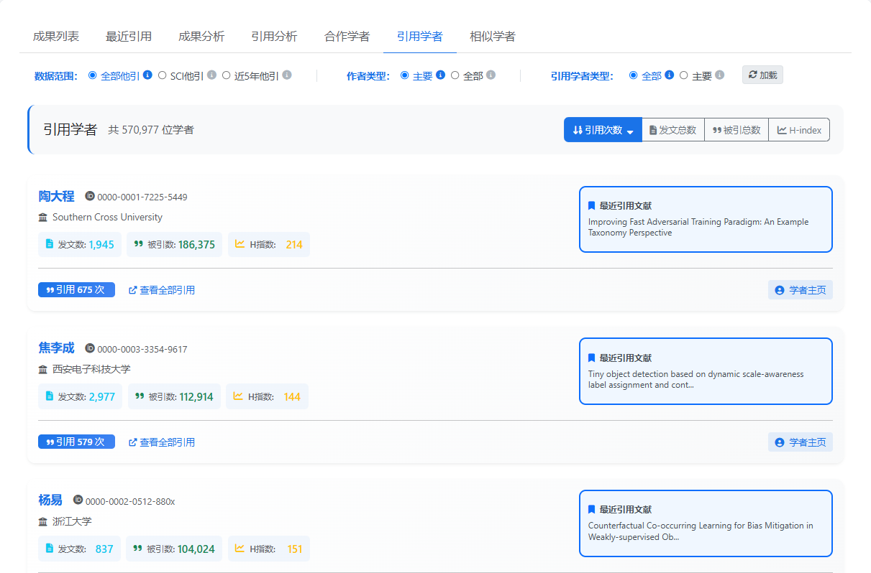Click the bookmark icon in 最近引用文献 card
Image resolution: width=871 pixels, height=573 pixels.
[591, 205]
